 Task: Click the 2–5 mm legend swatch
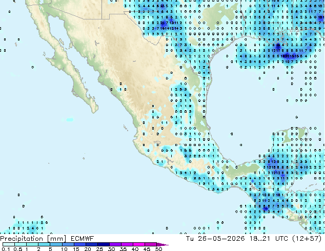point(44,244)
